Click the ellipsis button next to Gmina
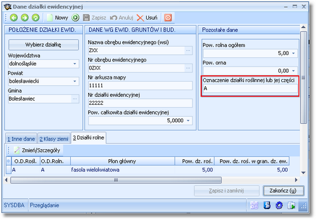Screen dimensions: 316x220 click(75, 99)
